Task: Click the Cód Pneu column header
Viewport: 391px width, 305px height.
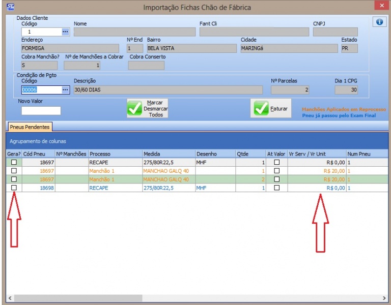Action: click(38, 154)
